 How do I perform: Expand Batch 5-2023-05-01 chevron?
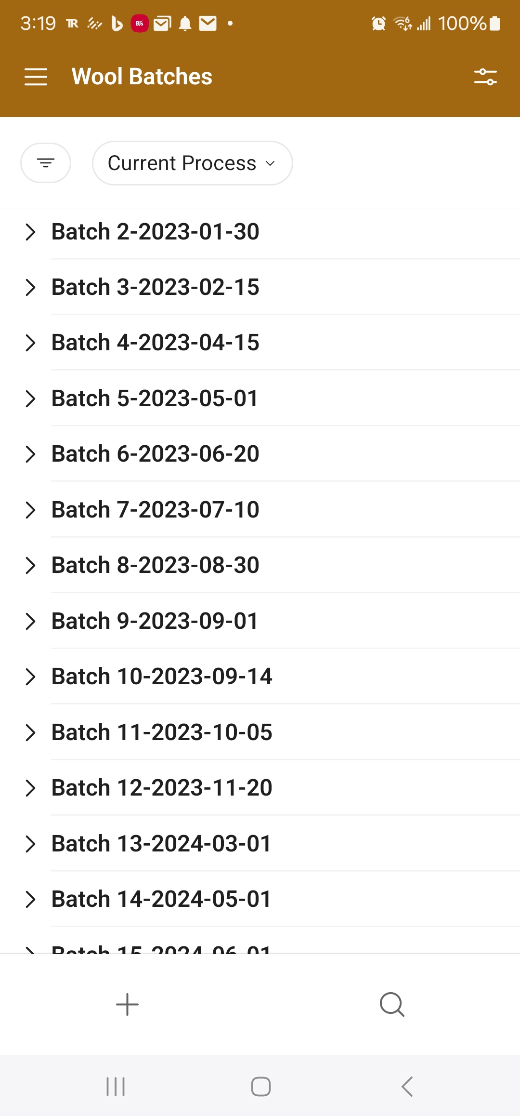(30, 399)
